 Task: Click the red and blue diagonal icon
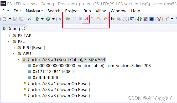coord(145,19)
